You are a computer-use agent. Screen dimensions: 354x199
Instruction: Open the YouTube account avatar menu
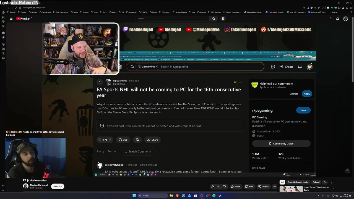[345, 19]
